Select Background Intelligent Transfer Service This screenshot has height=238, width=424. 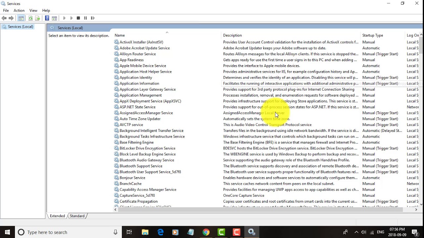click(151, 131)
